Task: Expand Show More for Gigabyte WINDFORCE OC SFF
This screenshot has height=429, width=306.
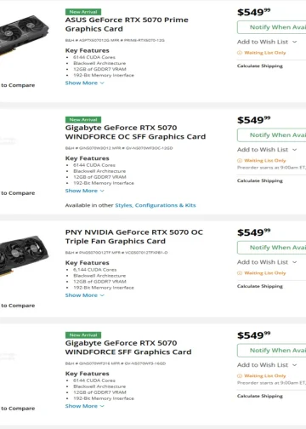Action: click(85, 191)
